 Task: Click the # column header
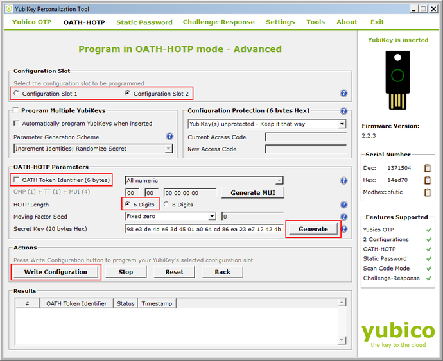click(27, 303)
